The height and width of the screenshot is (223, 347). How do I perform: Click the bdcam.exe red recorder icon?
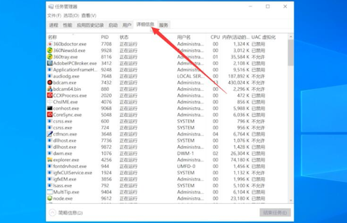[x=50, y=82]
